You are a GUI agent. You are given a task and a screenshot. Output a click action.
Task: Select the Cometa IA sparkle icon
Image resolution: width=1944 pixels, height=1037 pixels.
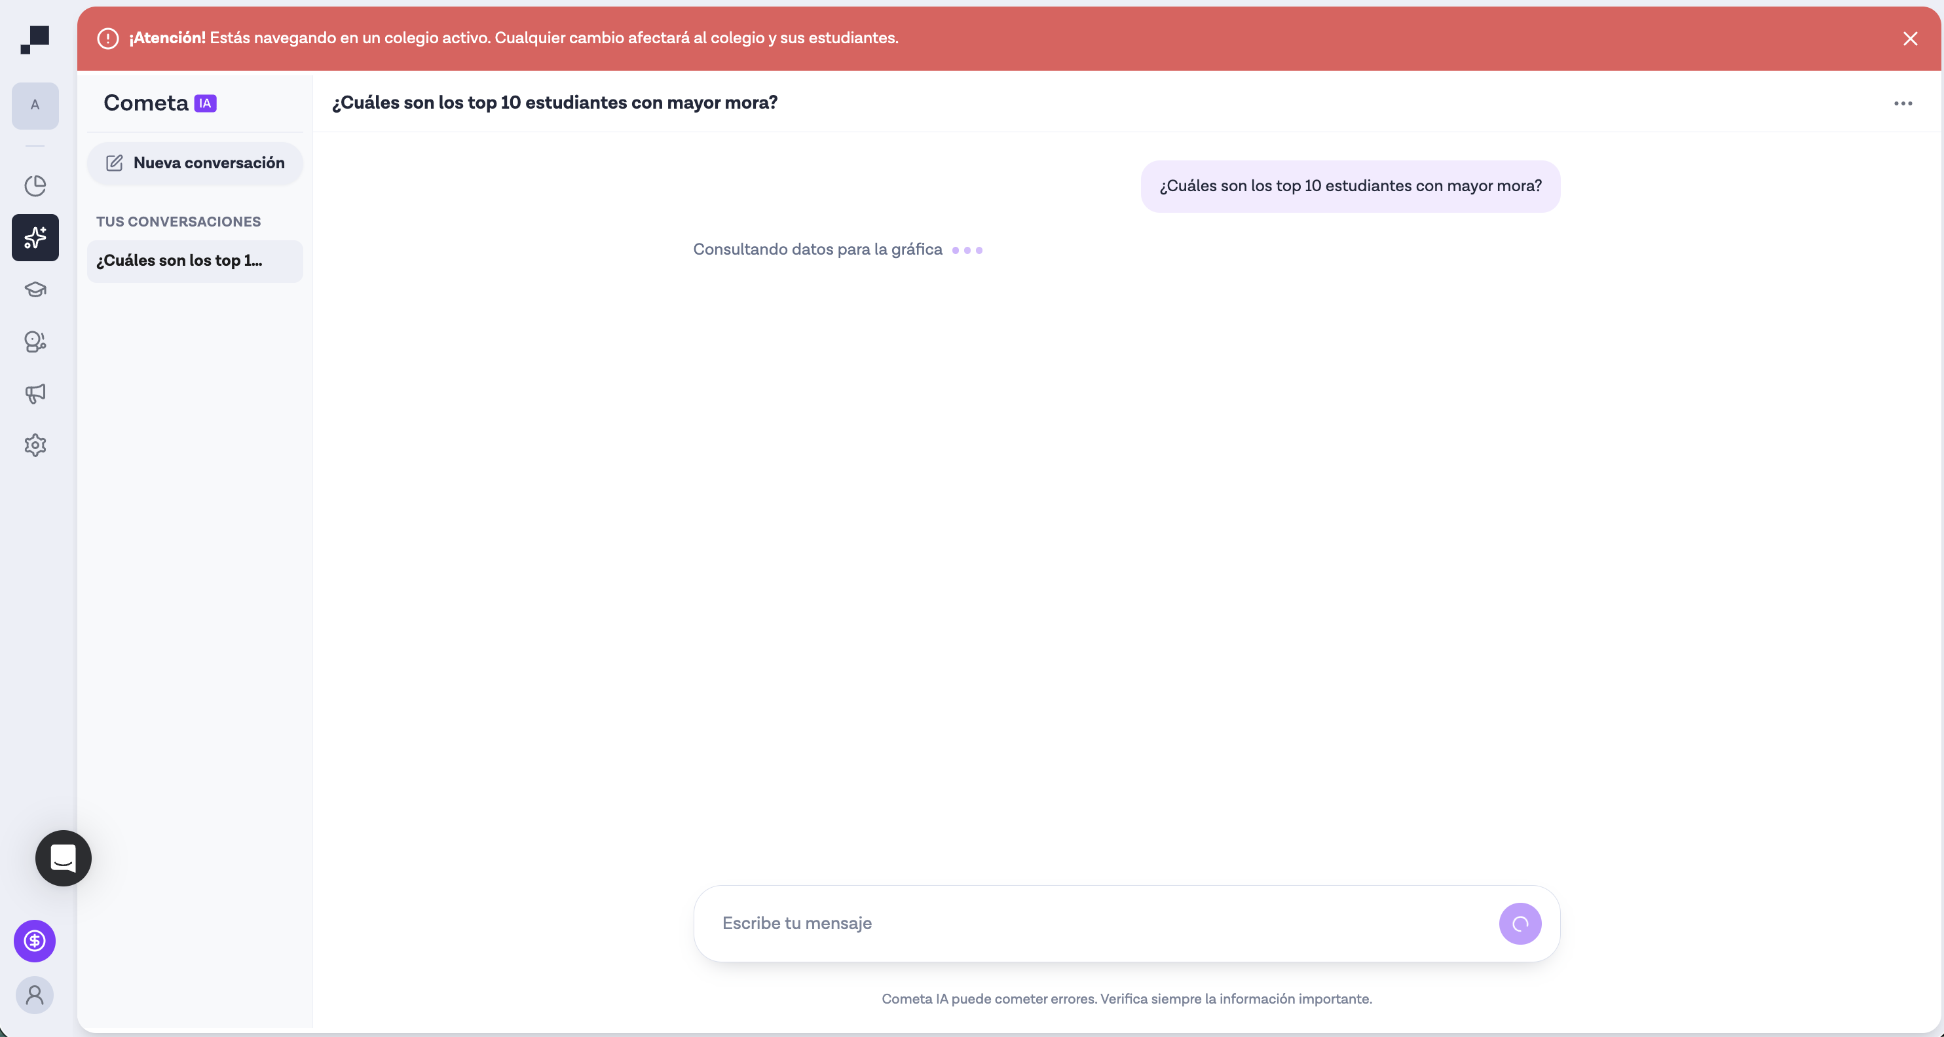35,238
